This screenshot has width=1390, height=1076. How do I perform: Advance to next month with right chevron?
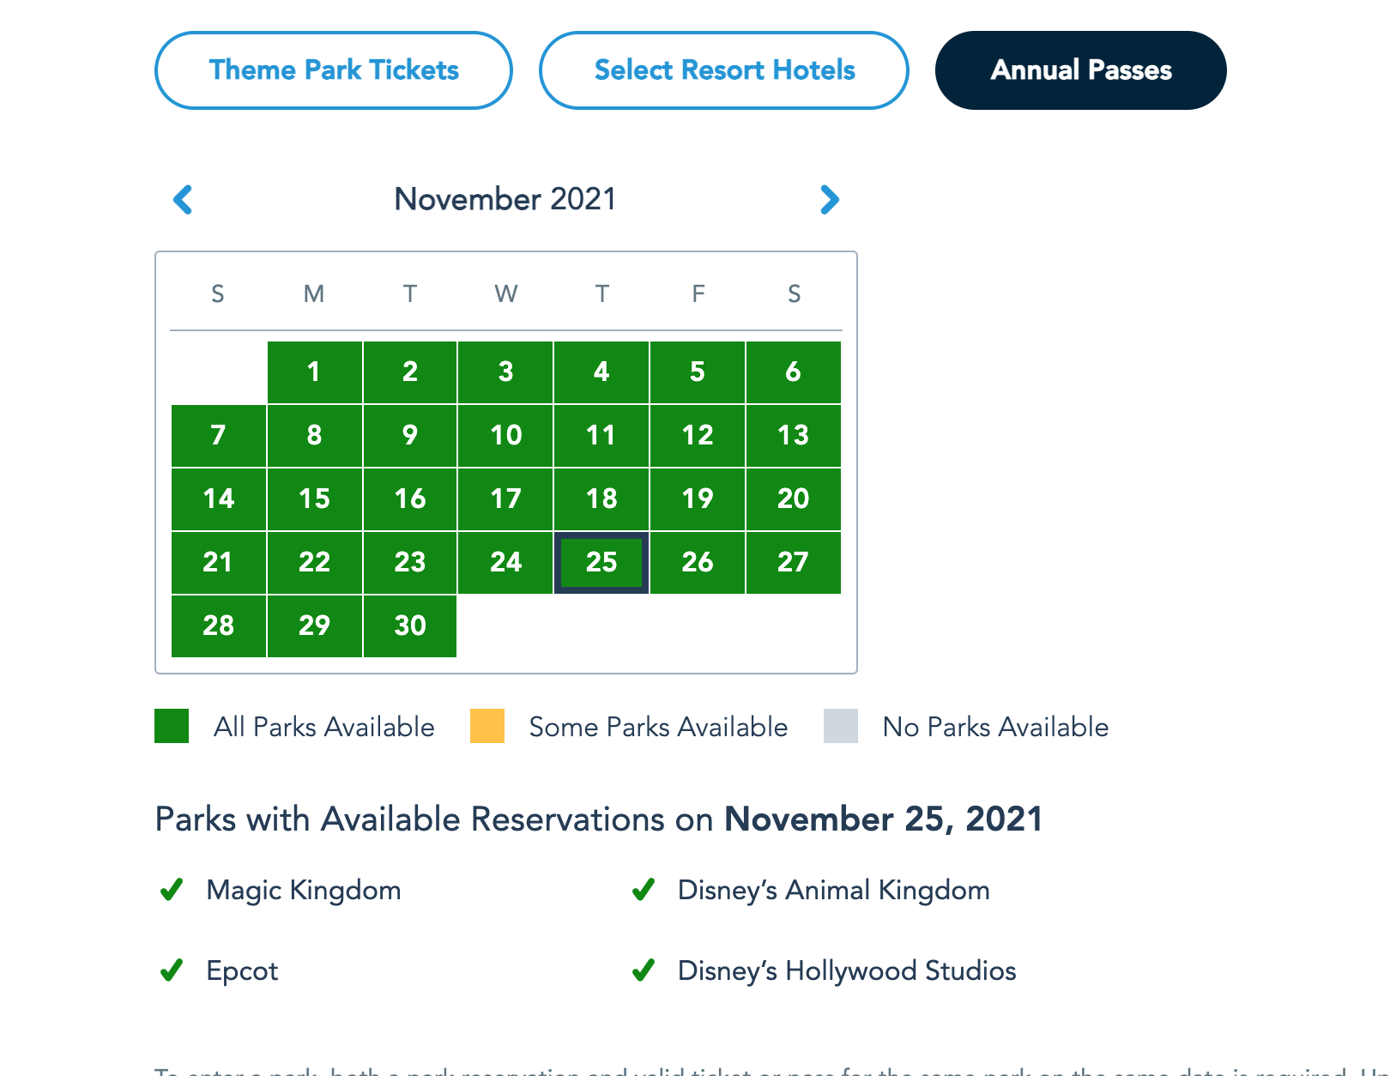coord(829,200)
